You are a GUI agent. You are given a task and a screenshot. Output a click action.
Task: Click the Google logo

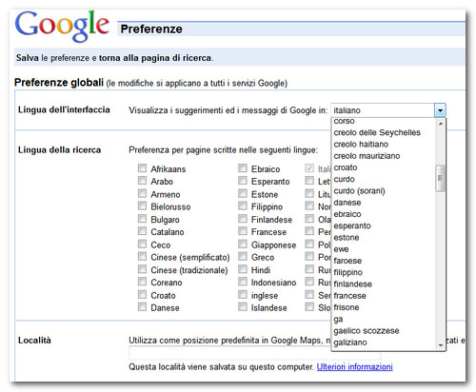(62, 27)
